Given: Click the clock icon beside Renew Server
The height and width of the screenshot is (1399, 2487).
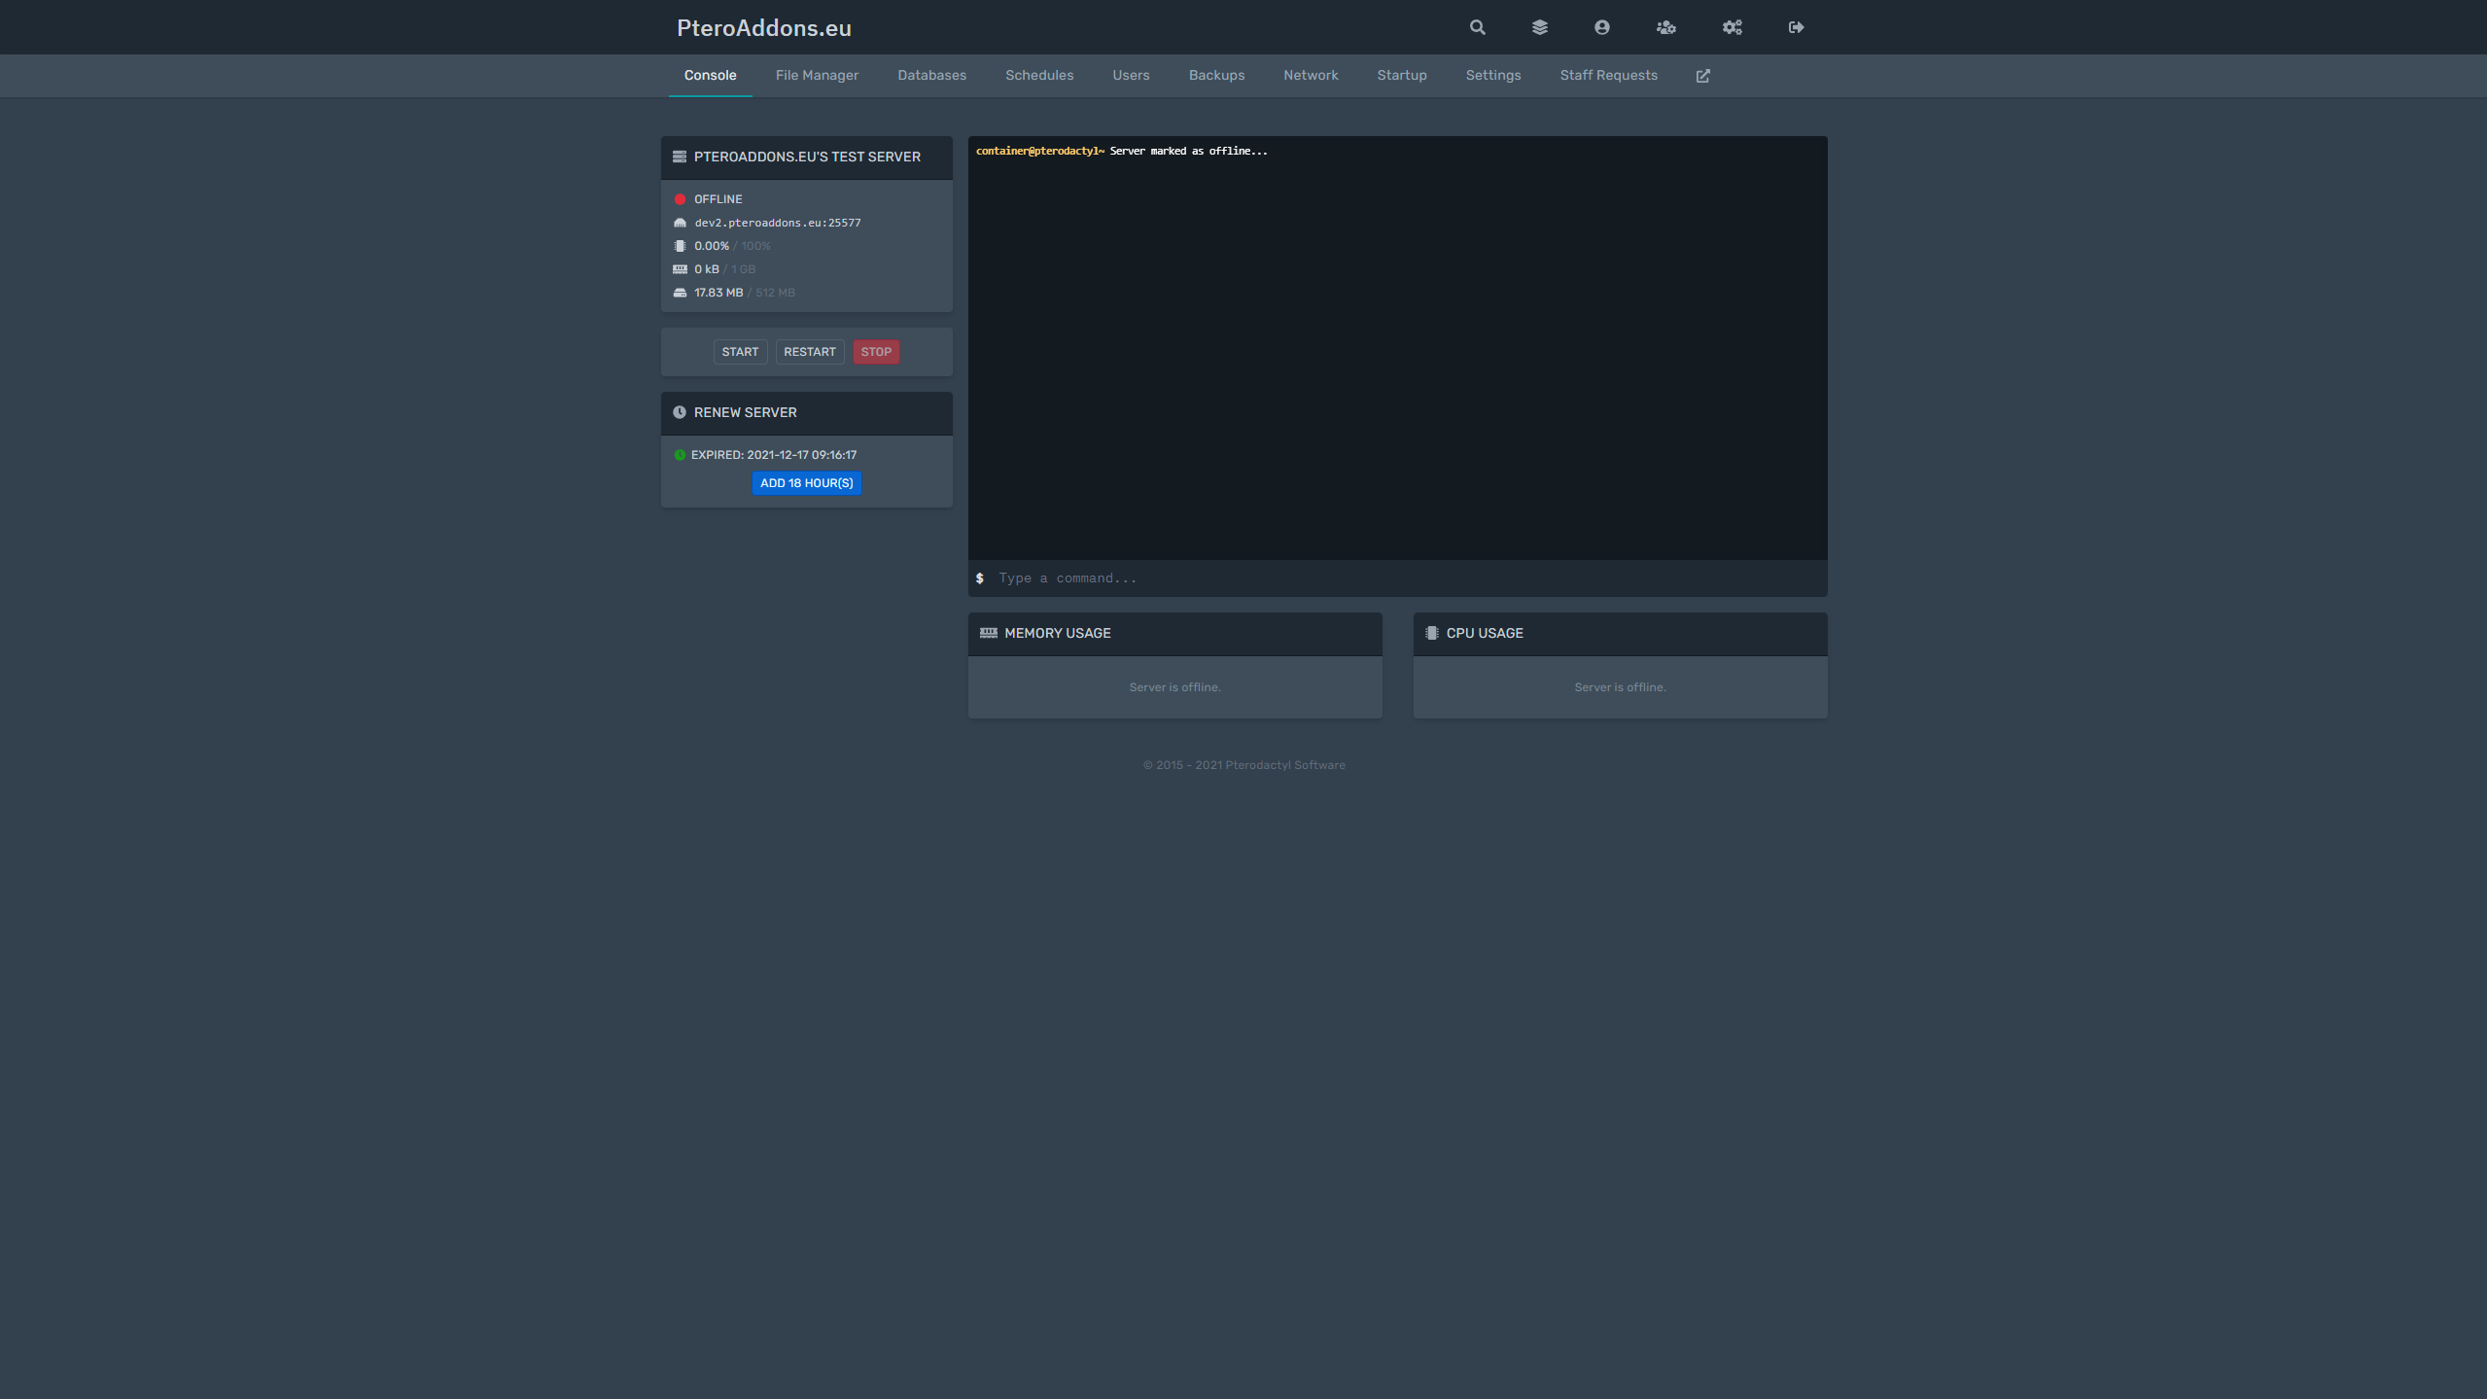Looking at the screenshot, I should [680, 412].
